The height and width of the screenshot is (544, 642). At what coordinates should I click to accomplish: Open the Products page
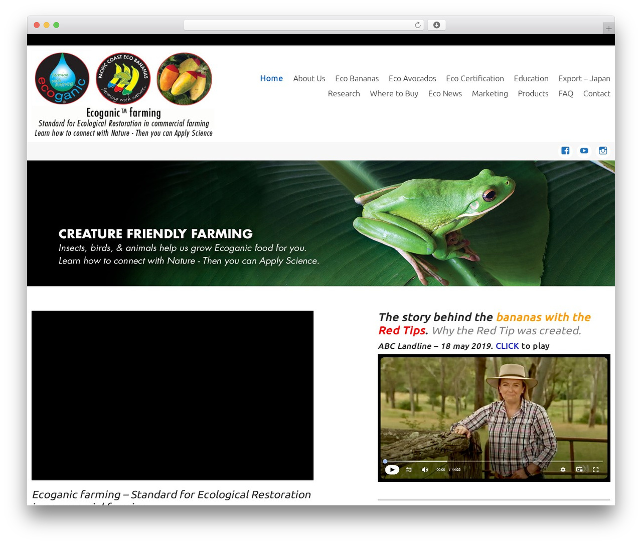click(533, 93)
